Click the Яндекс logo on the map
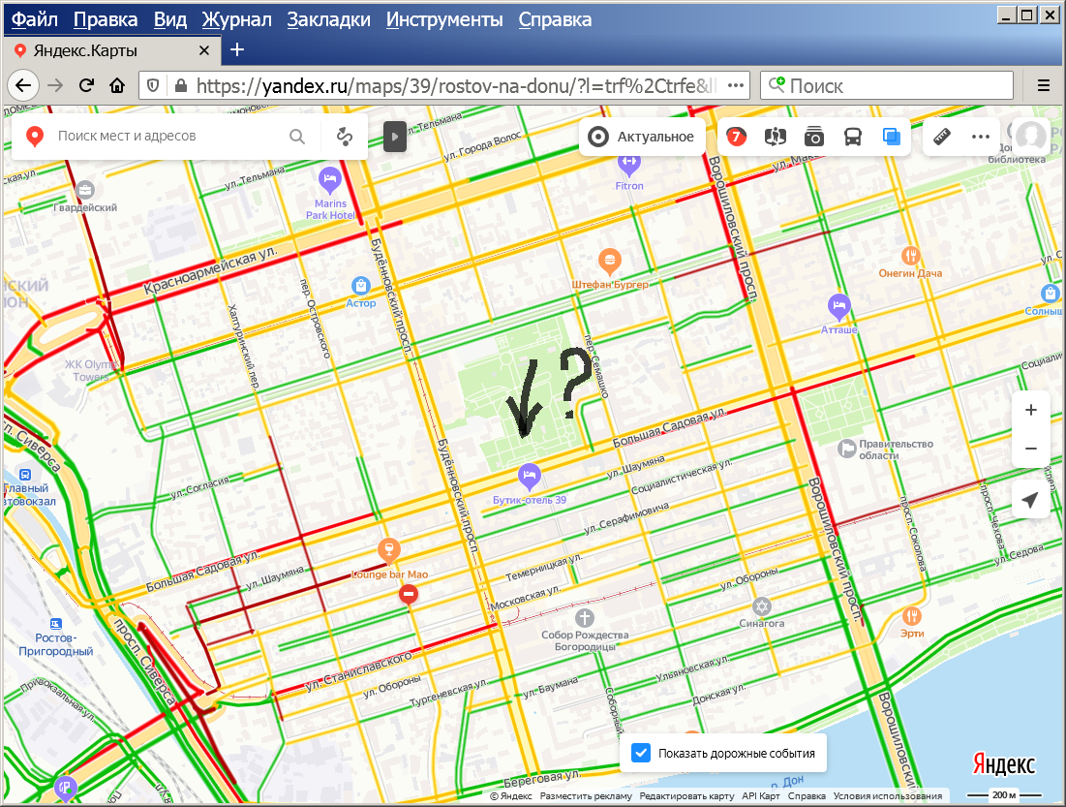 [1003, 764]
